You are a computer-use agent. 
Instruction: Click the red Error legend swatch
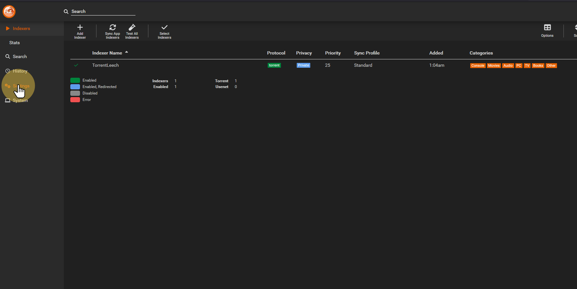tap(75, 100)
